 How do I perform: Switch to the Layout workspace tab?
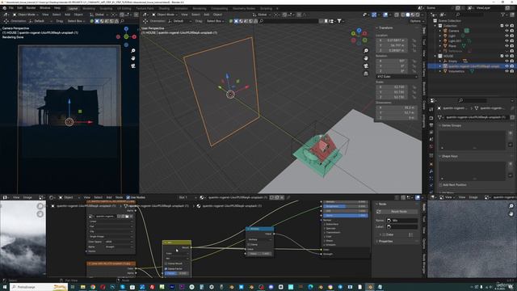coord(73,8)
